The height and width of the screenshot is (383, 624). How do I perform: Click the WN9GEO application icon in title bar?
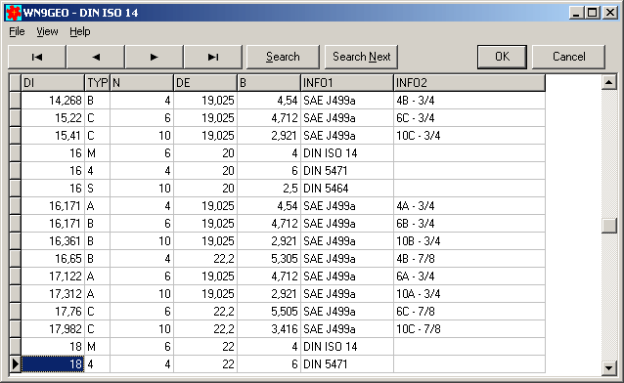[13, 13]
